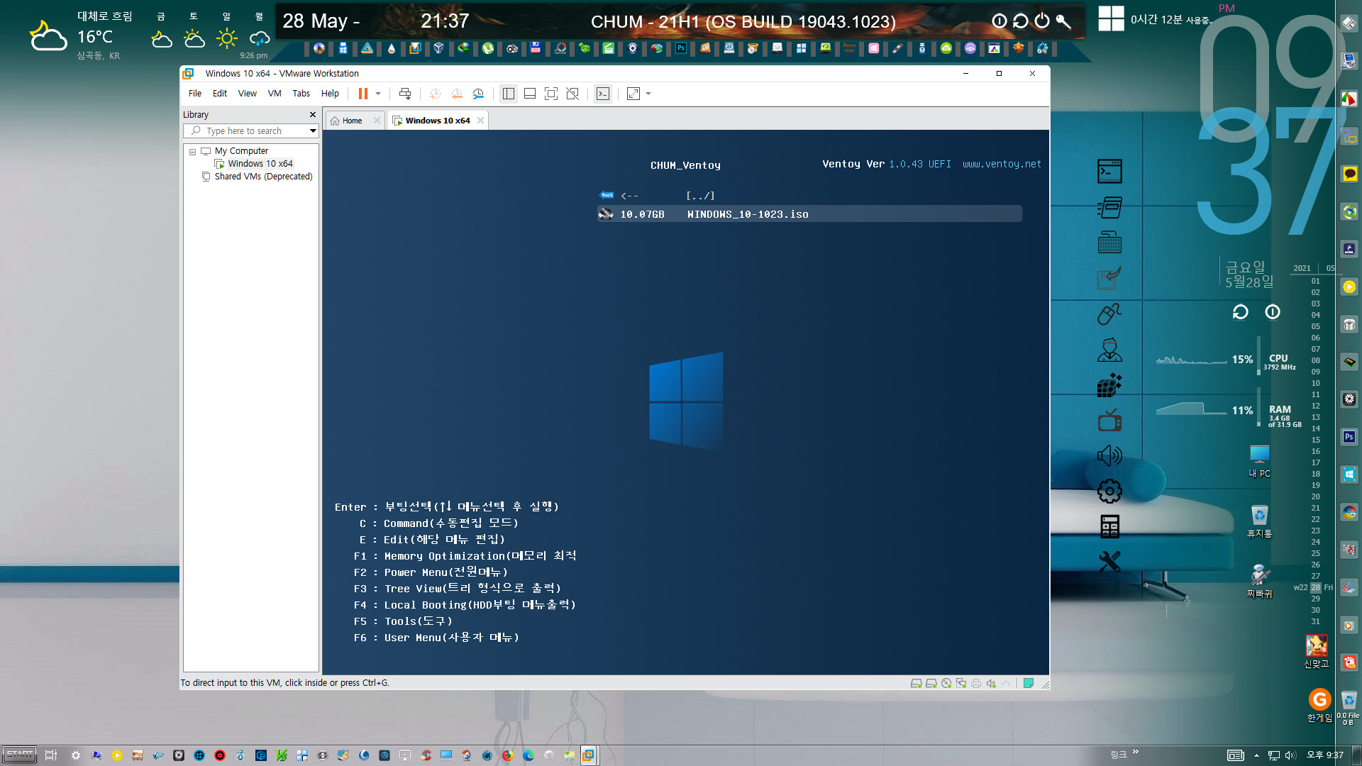Click the printer status icon

[976, 684]
